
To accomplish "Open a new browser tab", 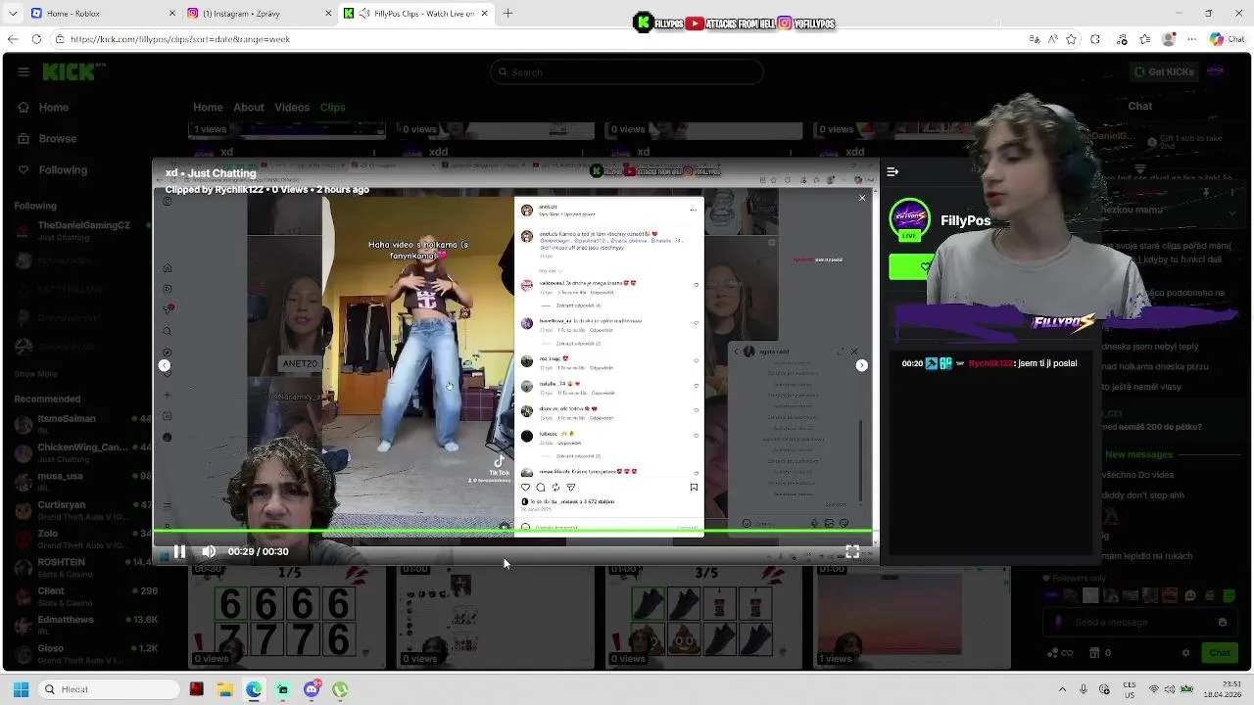I will click(507, 14).
